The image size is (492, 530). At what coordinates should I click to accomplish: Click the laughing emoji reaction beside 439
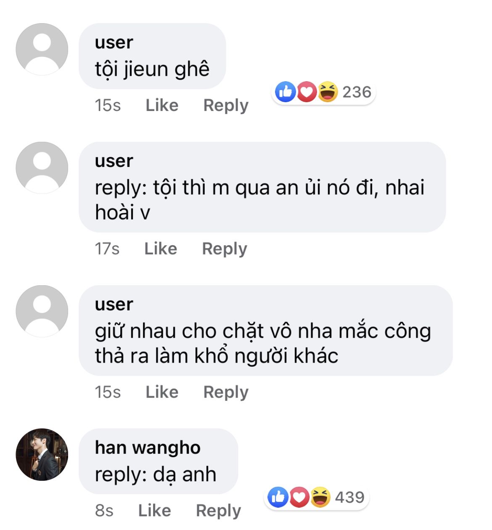point(320,497)
